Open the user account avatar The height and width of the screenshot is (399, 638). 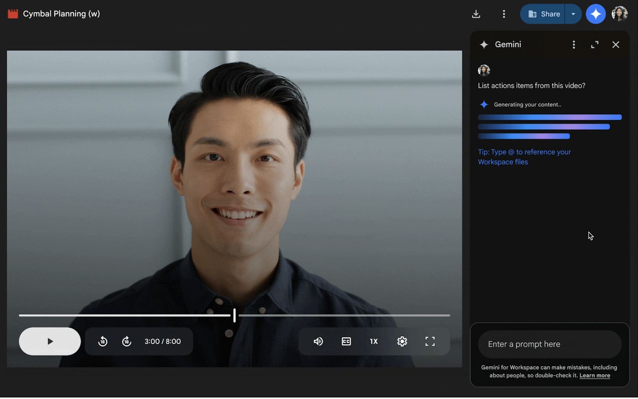[x=620, y=14]
